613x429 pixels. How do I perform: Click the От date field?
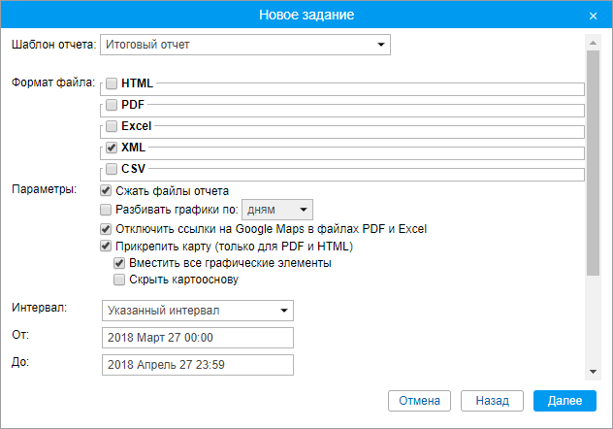click(x=198, y=338)
